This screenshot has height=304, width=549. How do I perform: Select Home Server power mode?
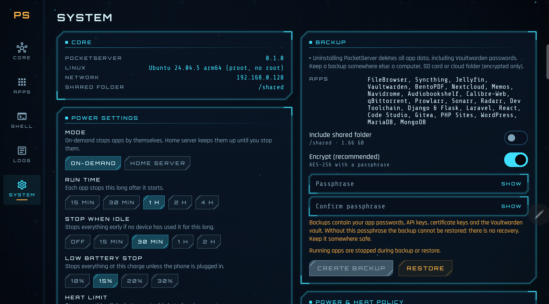[x=157, y=163]
